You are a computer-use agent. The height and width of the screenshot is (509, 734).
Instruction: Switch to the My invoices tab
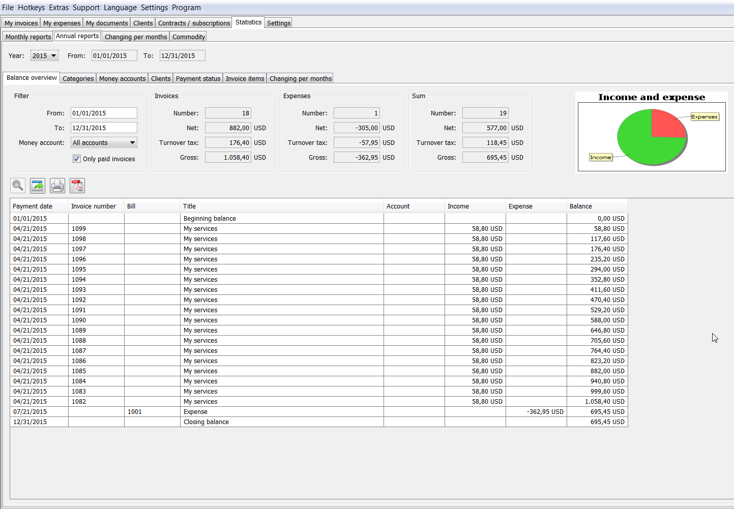(21, 23)
